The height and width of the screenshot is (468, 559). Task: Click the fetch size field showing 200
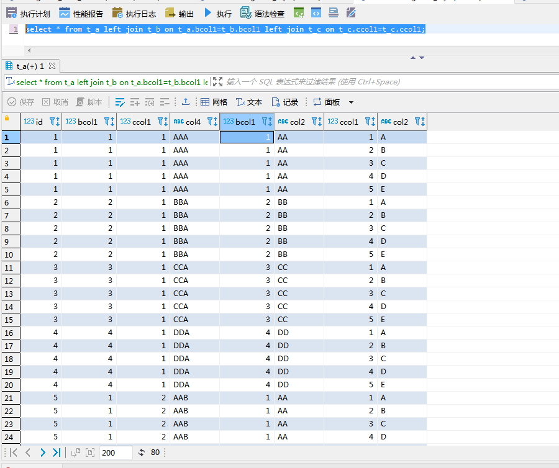point(116,452)
